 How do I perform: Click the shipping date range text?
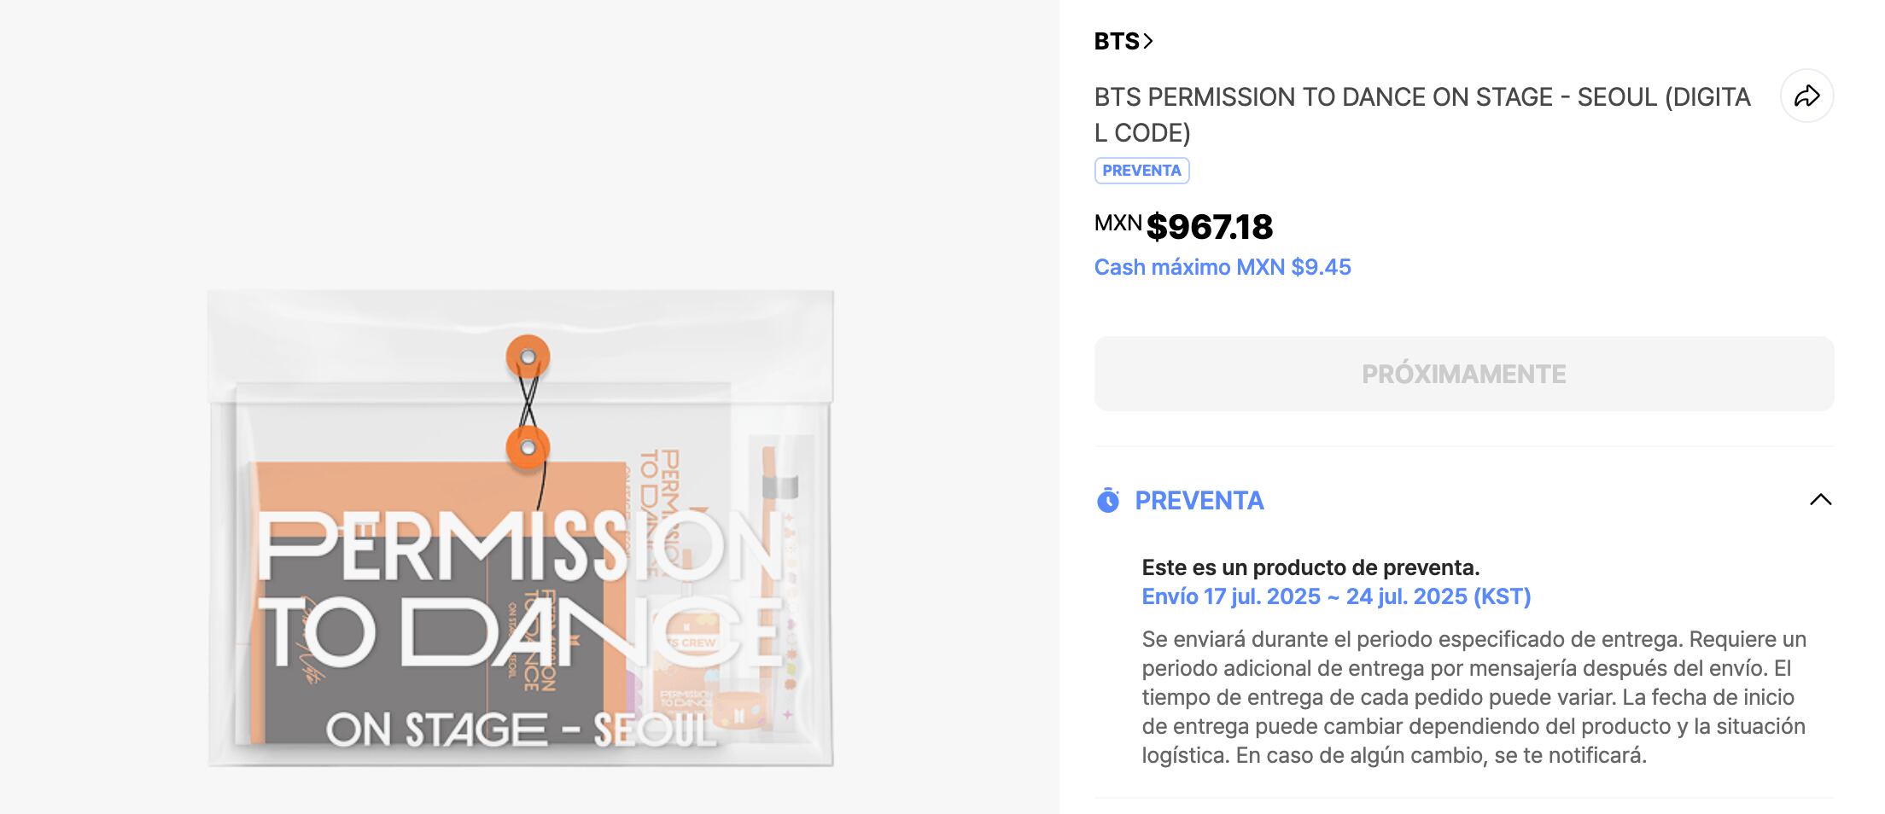click(1335, 596)
